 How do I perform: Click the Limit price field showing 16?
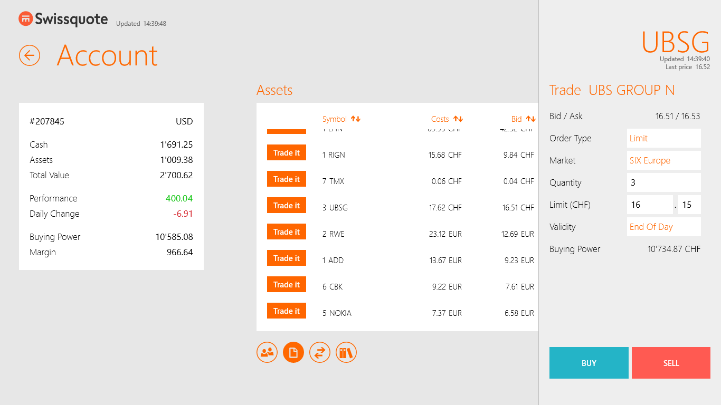650,205
